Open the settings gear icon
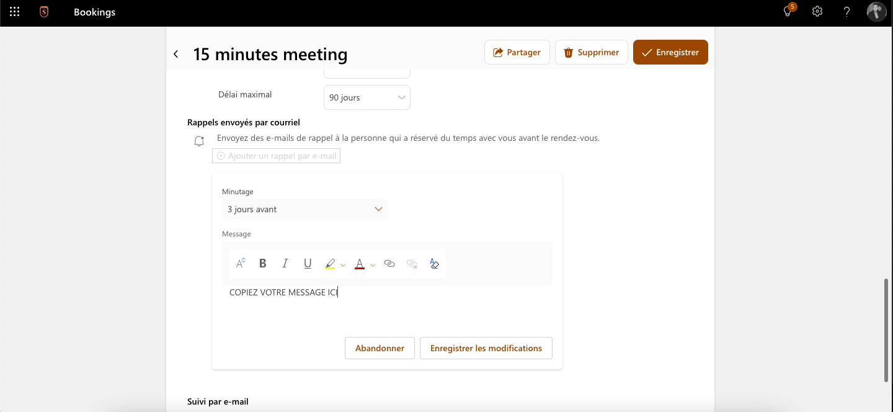Image resolution: width=893 pixels, height=412 pixels. click(817, 12)
